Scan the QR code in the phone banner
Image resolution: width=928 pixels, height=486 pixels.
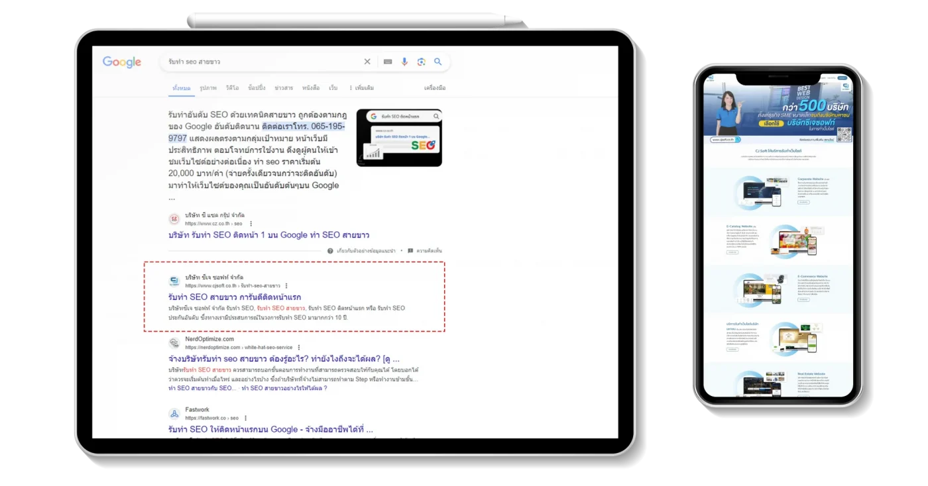tap(844, 135)
